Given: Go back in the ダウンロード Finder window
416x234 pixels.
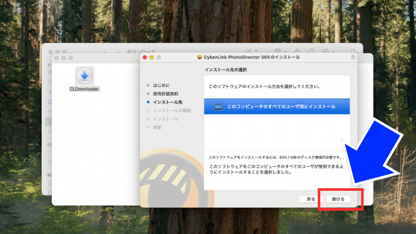Looking at the screenshot, I should coord(106,51).
